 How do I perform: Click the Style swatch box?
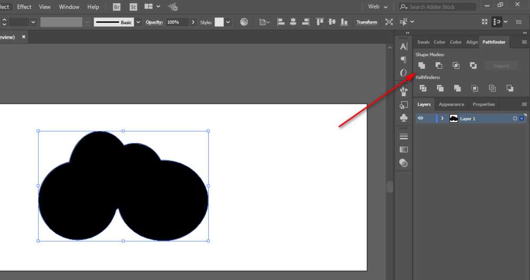click(x=219, y=22)
